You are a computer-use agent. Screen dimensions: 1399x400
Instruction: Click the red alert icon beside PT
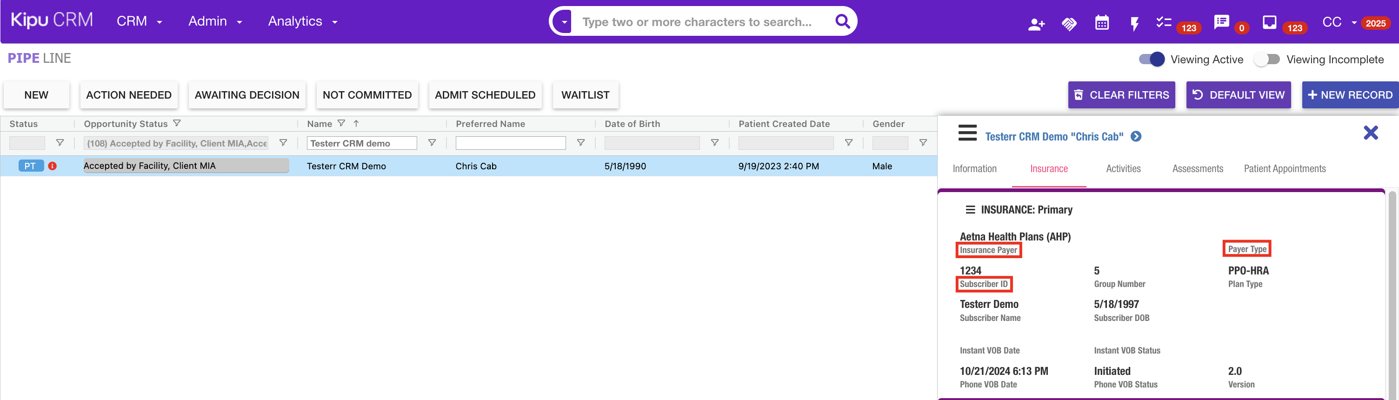[x=53, y=166]
